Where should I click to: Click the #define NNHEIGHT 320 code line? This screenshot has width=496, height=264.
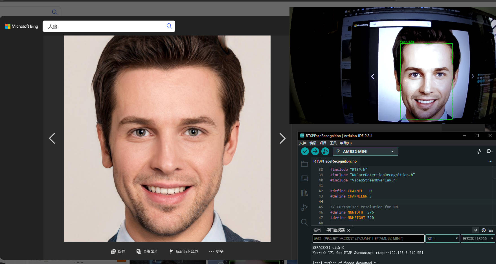coord(352,218)
